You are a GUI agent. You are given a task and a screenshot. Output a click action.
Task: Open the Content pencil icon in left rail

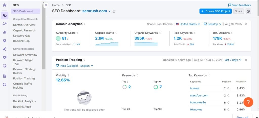pos(5,49)
